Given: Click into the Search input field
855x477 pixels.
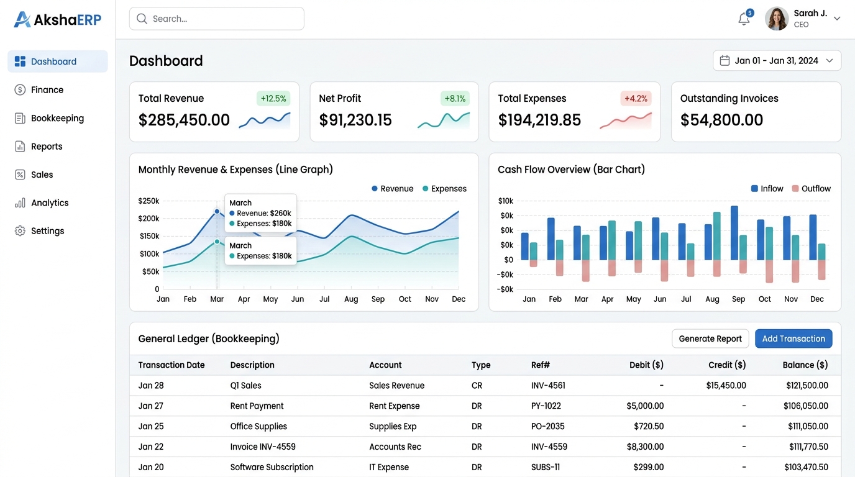Looking at the screenshot, I should (x=216, y=19).
